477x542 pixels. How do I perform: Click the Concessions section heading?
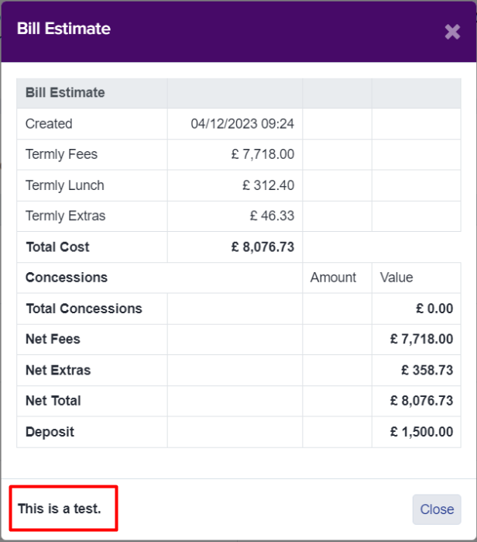click(67, 278)
